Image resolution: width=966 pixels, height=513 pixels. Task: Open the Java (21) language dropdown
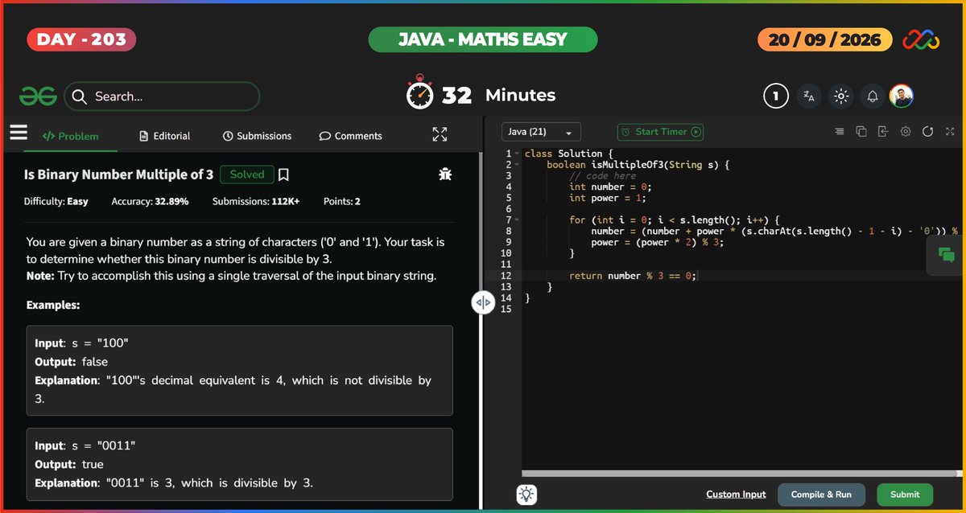click(540, 132)
